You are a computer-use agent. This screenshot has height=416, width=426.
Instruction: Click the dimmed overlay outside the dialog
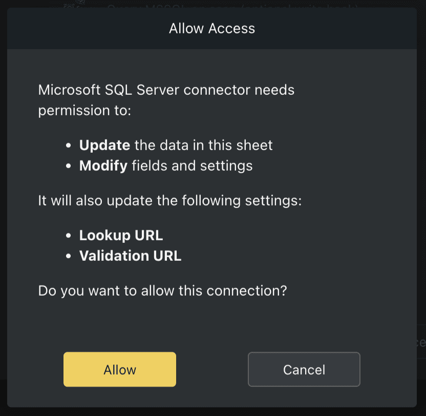pos(4,205)
